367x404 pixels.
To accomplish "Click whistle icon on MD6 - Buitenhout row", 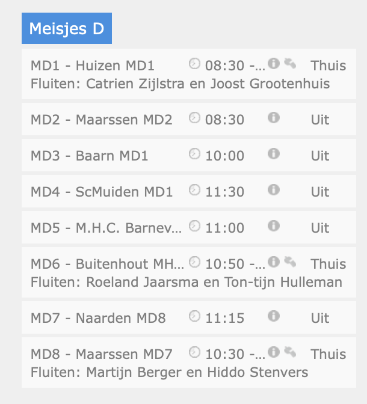I will click(x=290, y=262).
